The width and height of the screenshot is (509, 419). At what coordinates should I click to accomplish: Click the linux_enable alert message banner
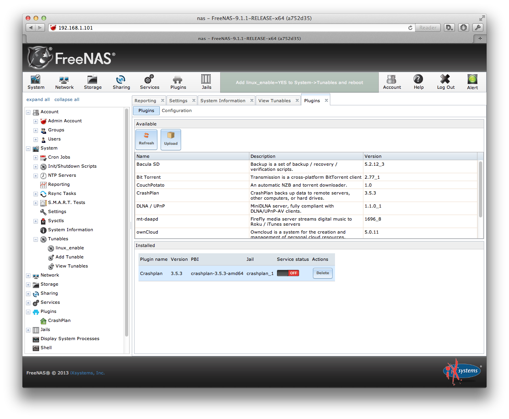299,82
